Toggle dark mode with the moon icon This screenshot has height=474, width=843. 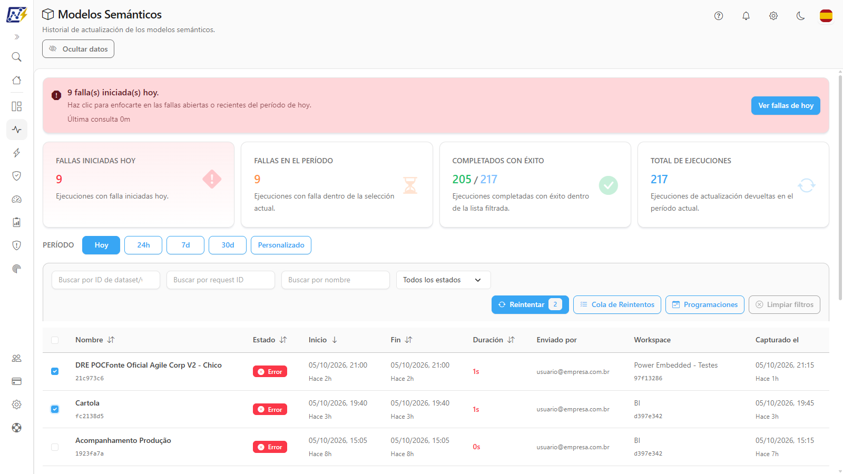tap(801, 16)
